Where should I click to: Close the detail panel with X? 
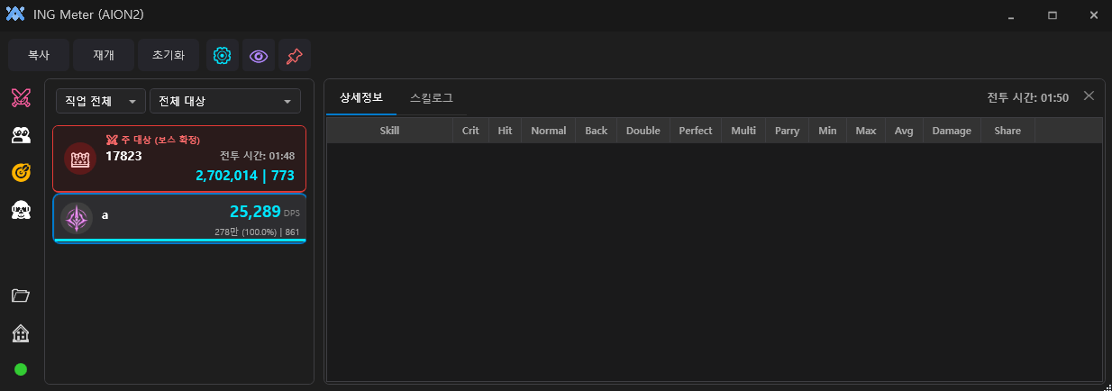tap(1089, 96)
